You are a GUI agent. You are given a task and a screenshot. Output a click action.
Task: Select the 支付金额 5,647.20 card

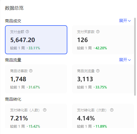click(36, 40)
